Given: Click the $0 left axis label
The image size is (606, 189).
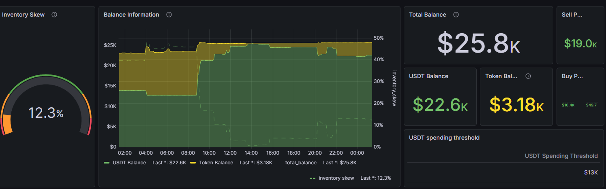Looking at the screenshot, I should coord(113,147).
